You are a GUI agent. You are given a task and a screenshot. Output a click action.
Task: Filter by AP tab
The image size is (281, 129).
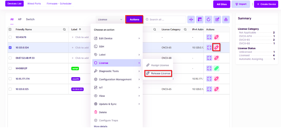point(20,19)
